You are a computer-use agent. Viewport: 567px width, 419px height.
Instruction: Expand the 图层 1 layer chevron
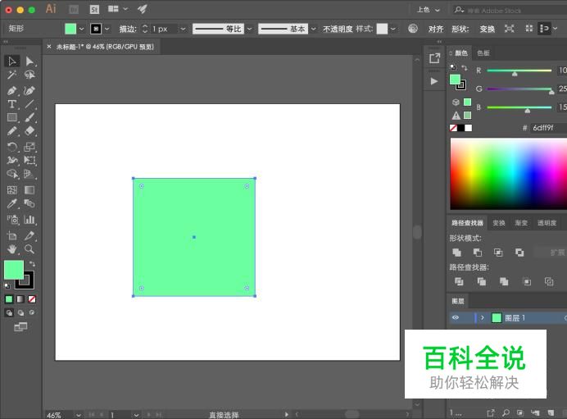483,317
